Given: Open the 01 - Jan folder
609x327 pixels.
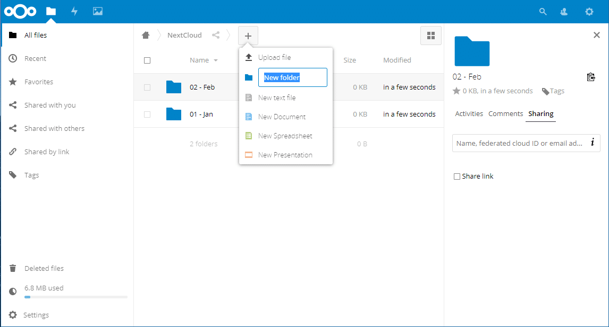Looking at the screenshot, I should point(201,114).
